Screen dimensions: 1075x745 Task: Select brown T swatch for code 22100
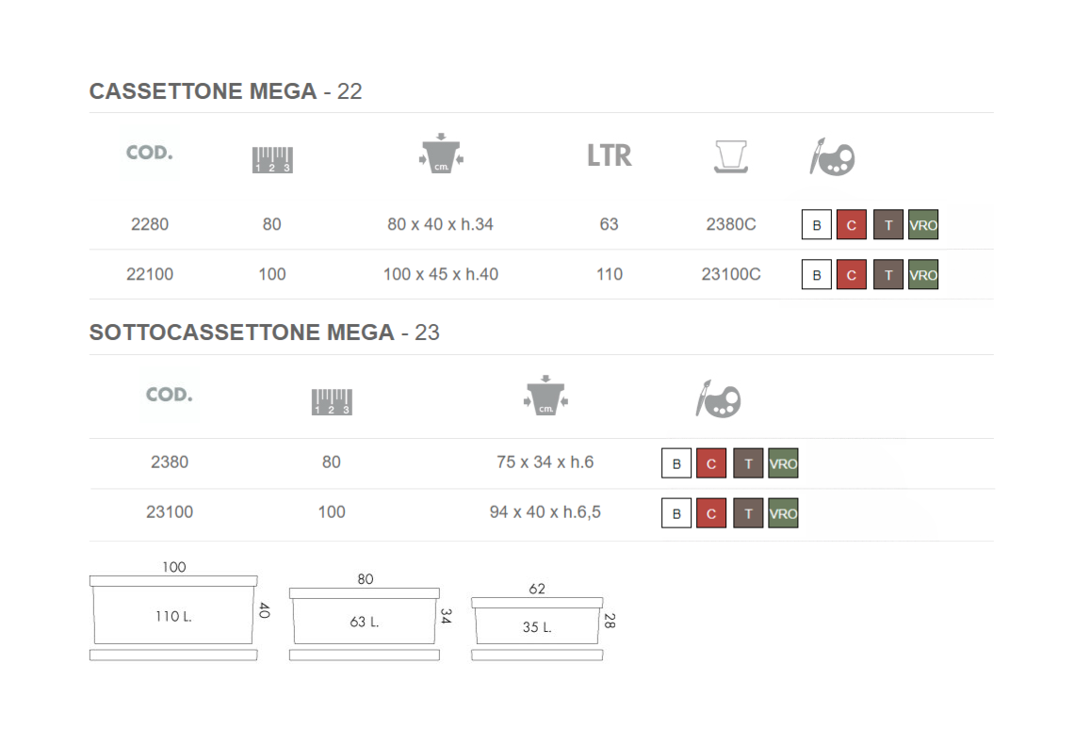(x=888, y=275)
